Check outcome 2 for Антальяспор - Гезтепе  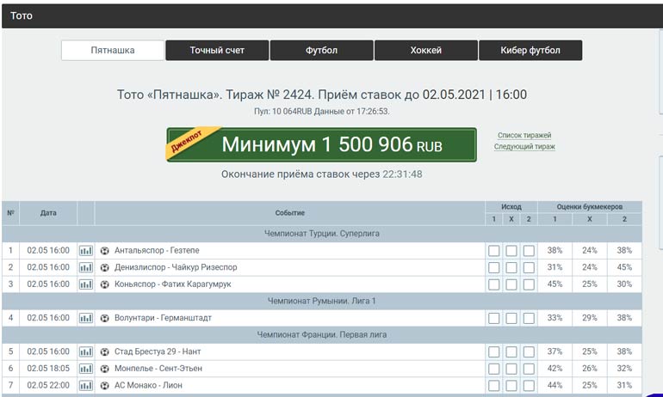529,251
